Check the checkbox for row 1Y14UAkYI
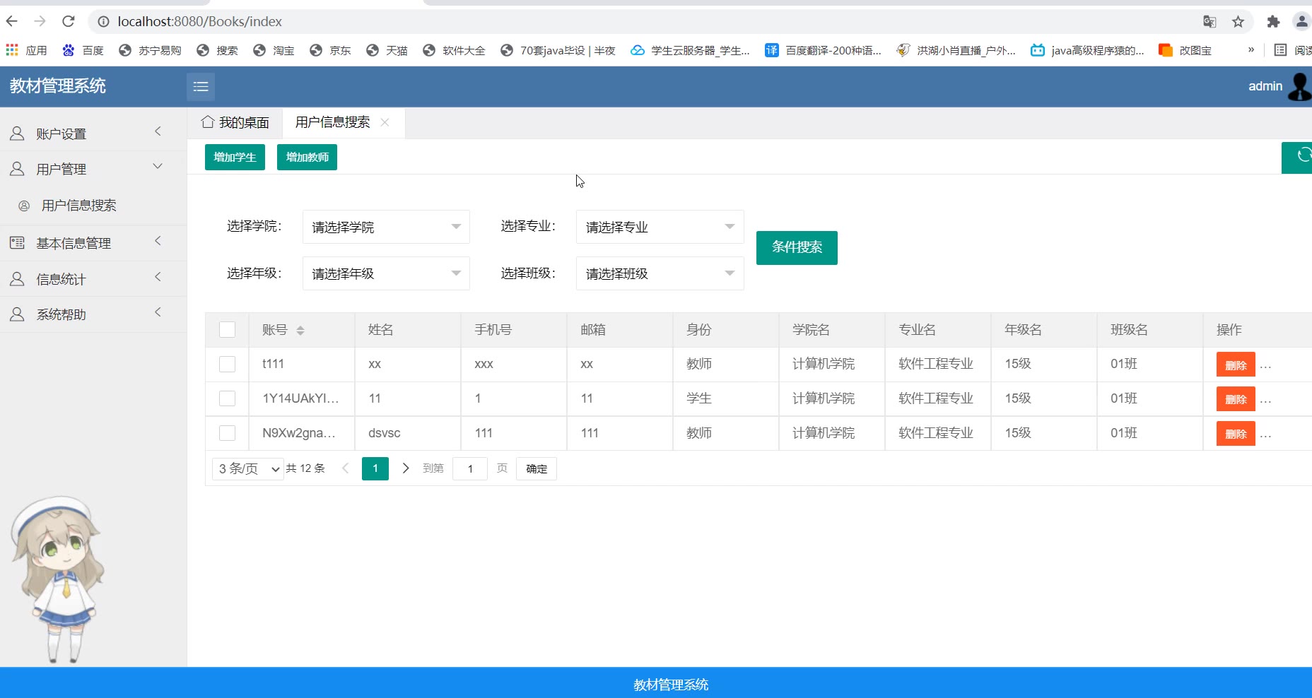The width and height of the screenshot is (1312, 698). pyautogui.click(x=227, y=398)
